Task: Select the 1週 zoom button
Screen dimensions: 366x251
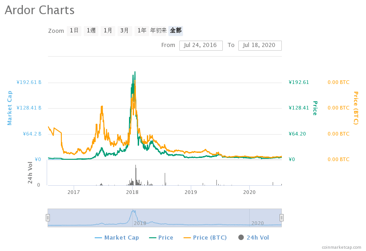Action: 91,31
